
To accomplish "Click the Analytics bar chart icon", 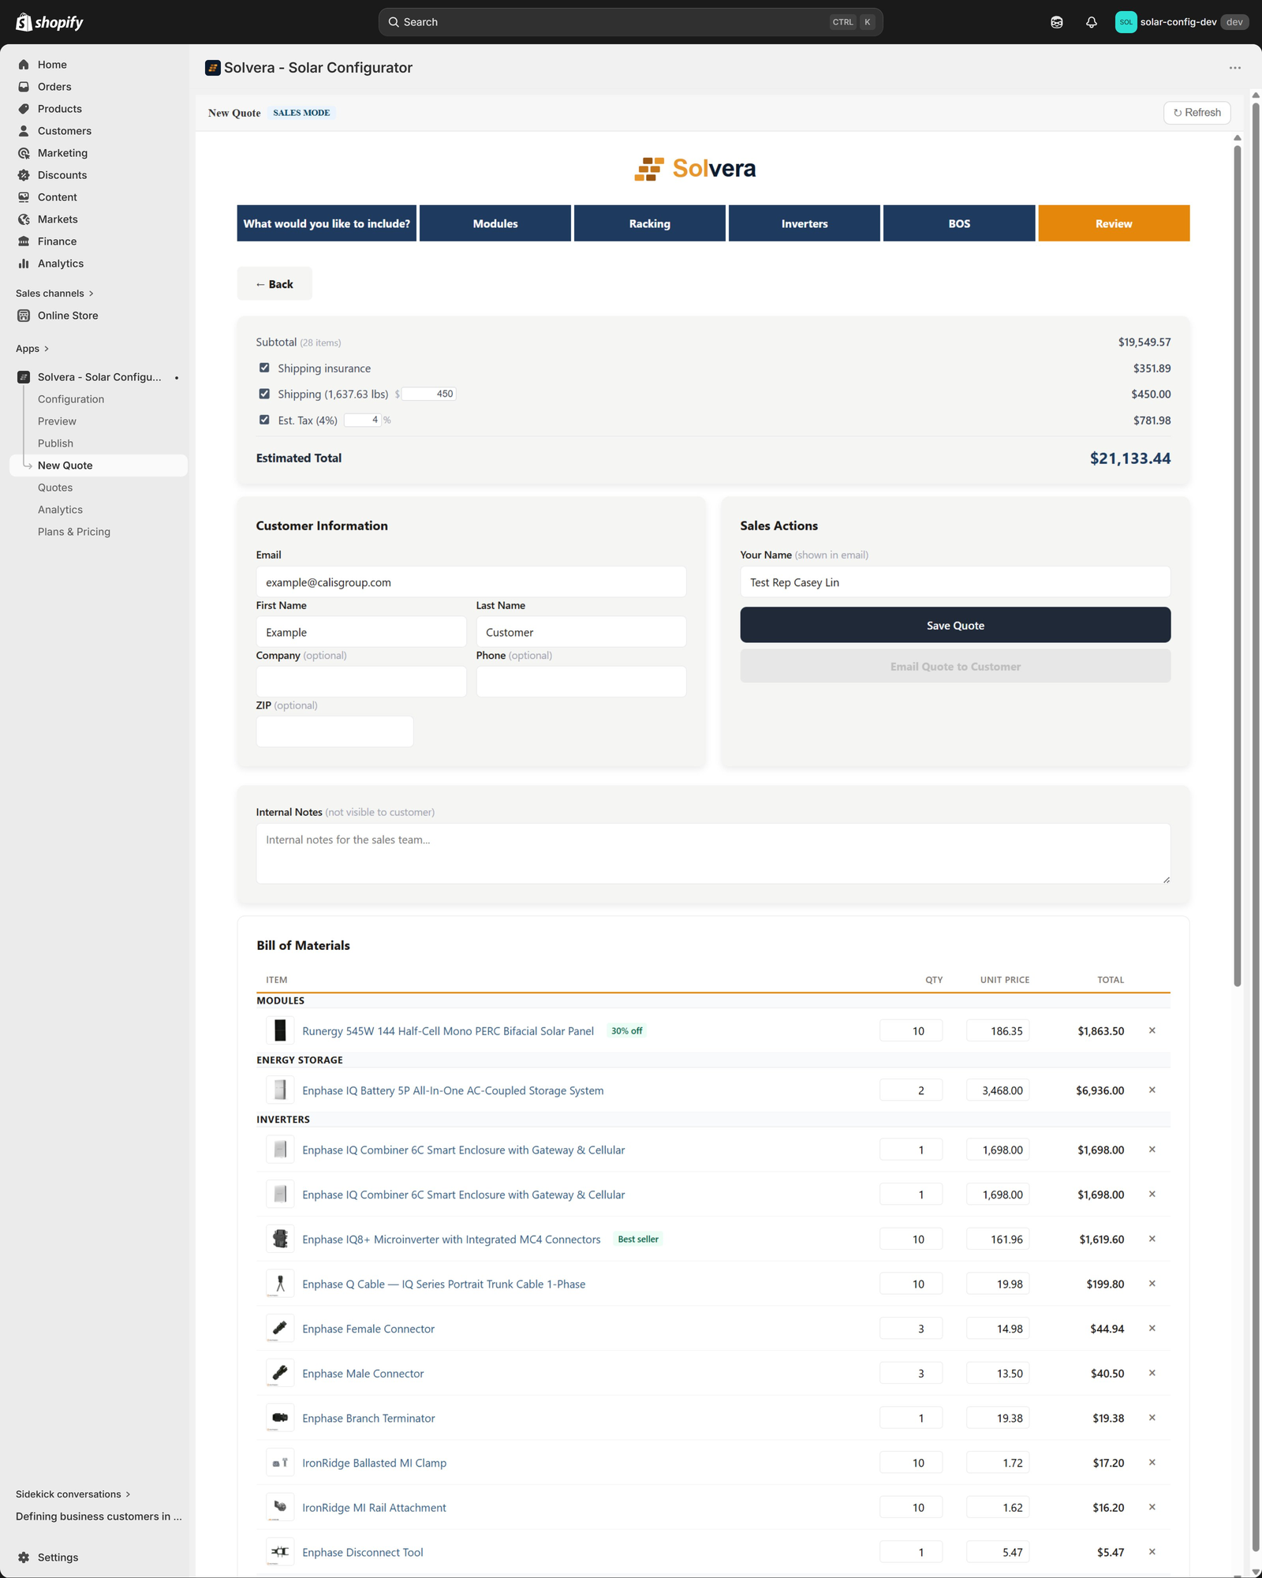I will (24, 264).
